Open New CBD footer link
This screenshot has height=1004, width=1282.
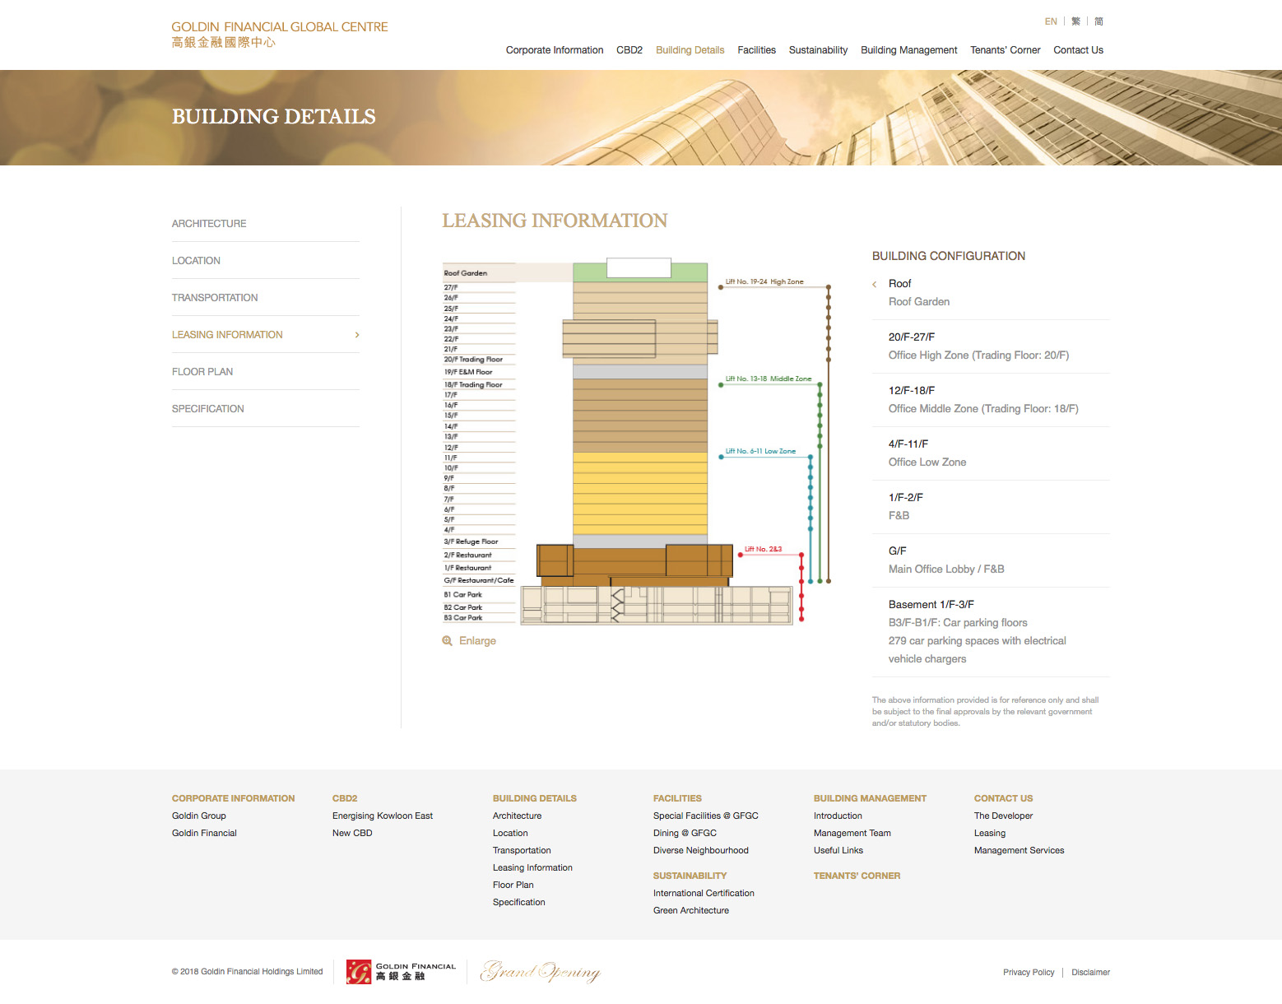click(352, 834)
